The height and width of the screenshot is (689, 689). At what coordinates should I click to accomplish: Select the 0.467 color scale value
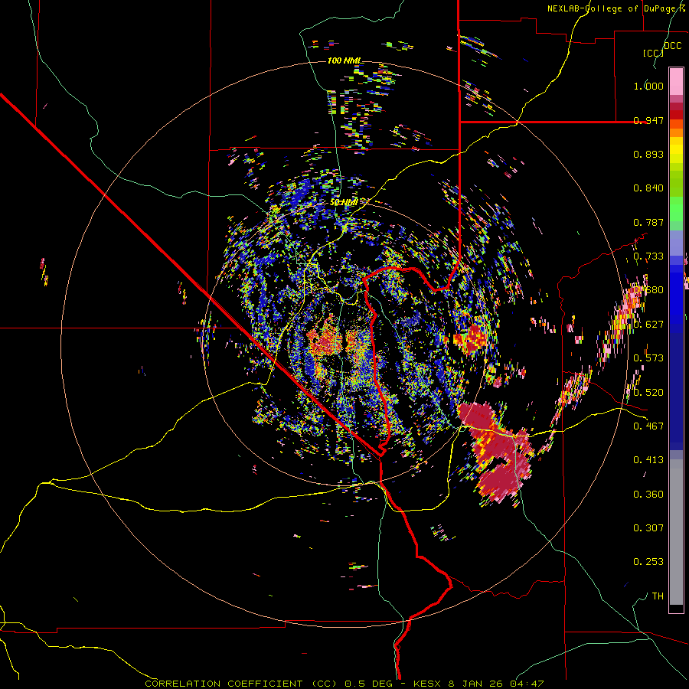(648, 426)
